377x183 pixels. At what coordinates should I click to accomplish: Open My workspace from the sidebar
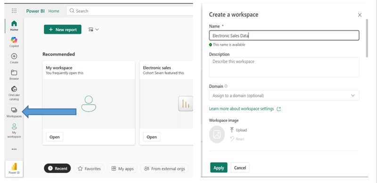(x=14, y=131)
